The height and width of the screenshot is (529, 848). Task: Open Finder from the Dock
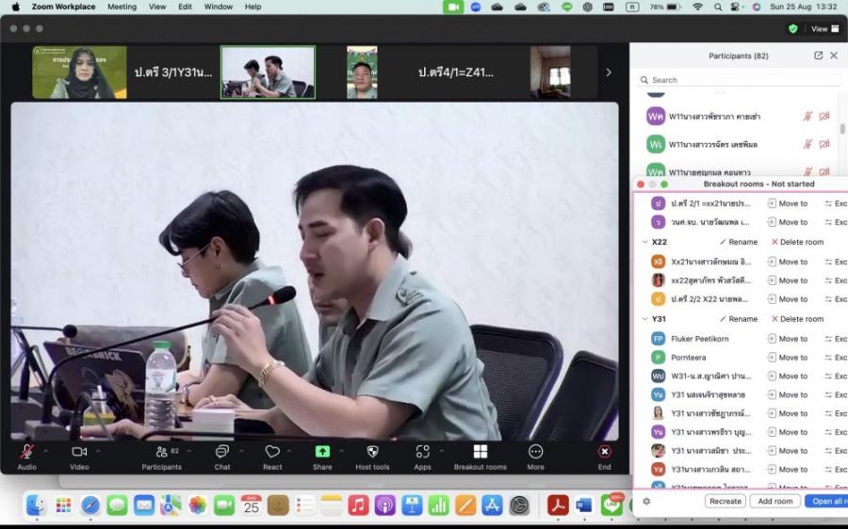click(36, 505)
